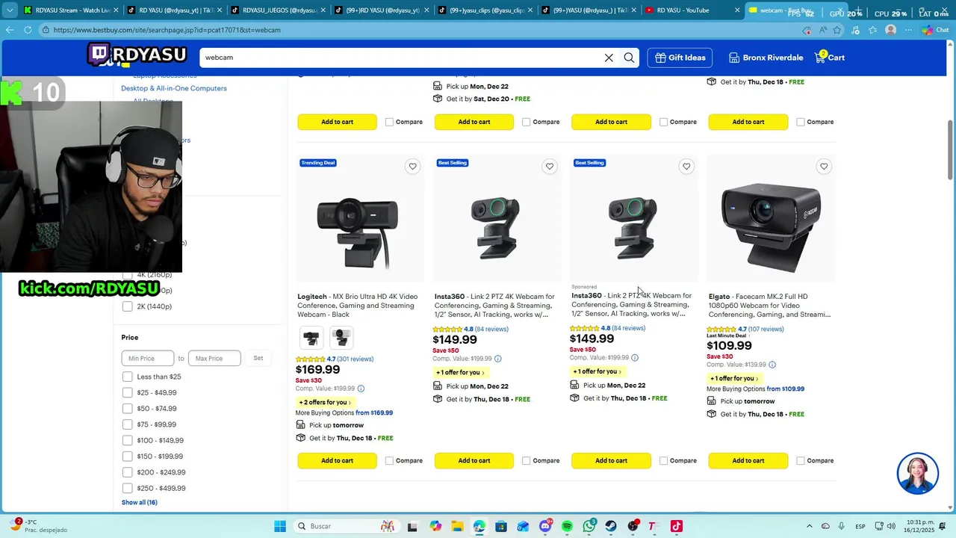Screen dimensions: 956x538
Task: Click the browser back arrow
Action: (10, 30)
